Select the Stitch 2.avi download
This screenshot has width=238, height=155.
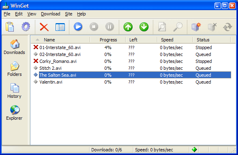(x=132, y=68)
